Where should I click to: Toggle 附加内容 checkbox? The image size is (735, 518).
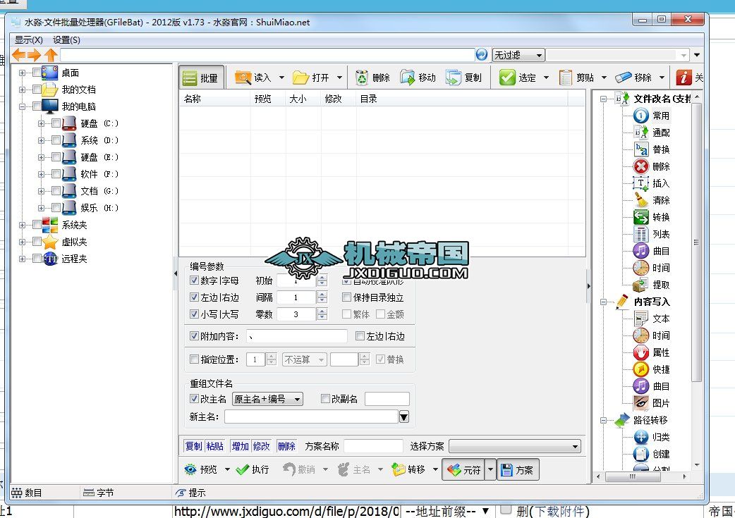click(194, 335)
